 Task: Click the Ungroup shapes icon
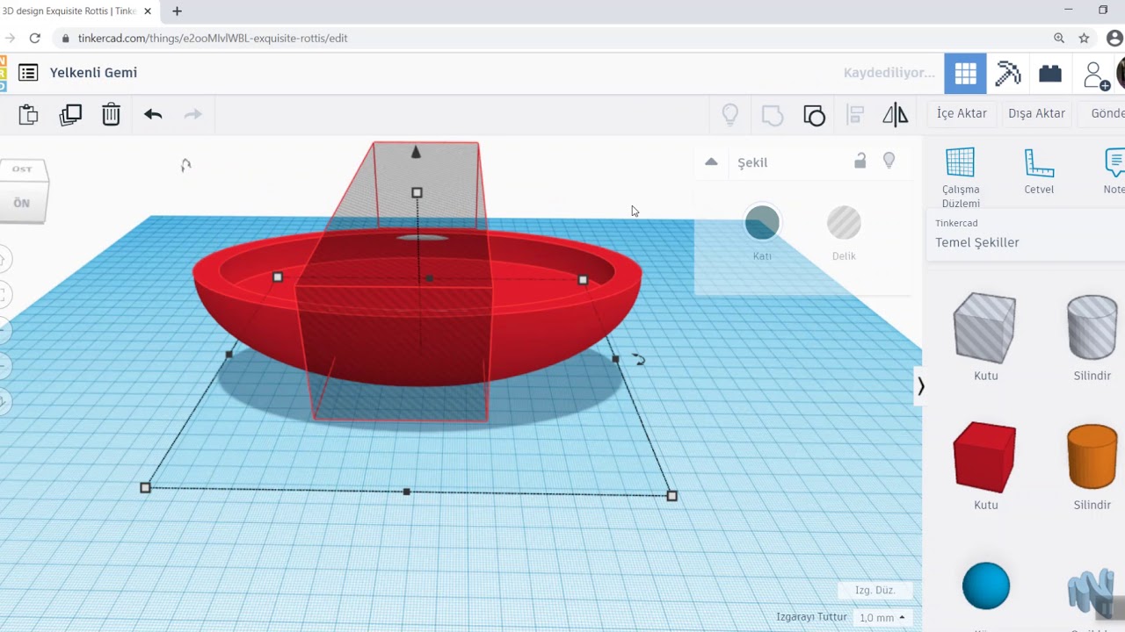click(814, 115)
